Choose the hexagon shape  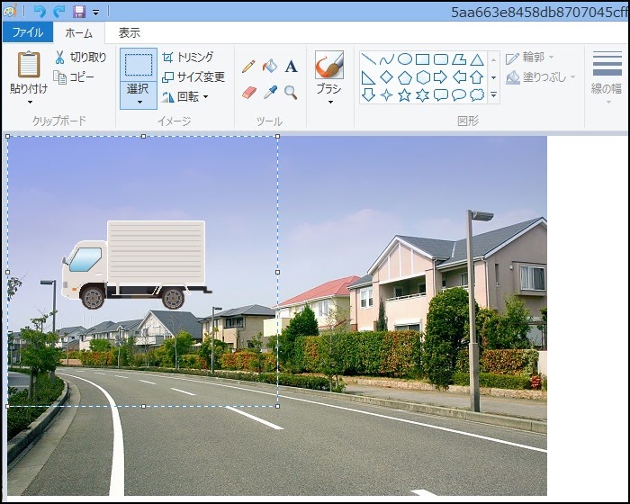click(423, 77)
